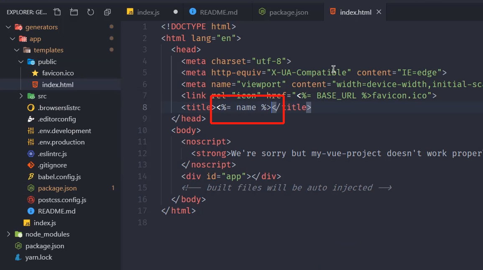This screenshot has width=483, height=270.
Task: Open the babel.config.js file
Action: point(59,177)
